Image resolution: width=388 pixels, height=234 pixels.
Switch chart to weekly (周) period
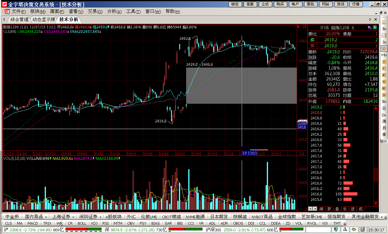(384, 122)
